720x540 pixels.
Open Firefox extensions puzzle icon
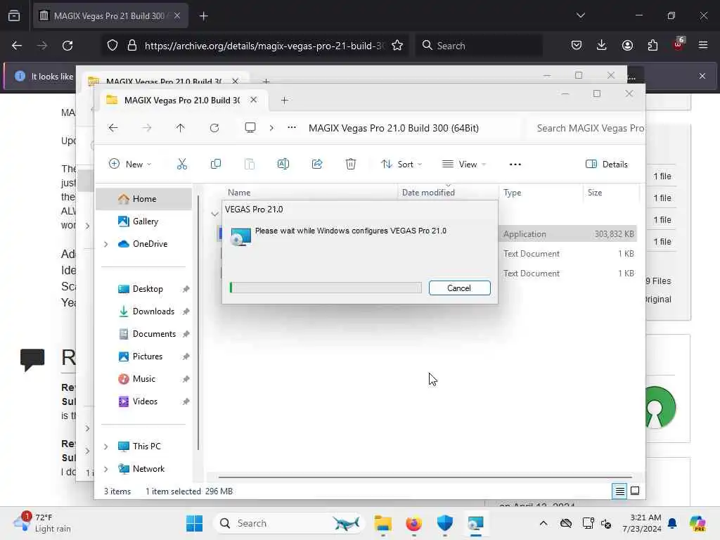click(652, 46)
